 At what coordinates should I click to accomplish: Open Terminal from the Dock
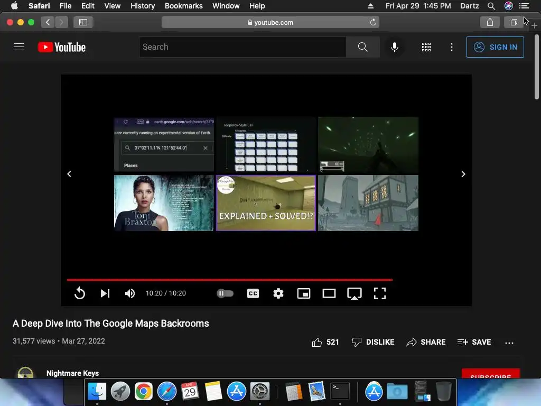point(340,391)
